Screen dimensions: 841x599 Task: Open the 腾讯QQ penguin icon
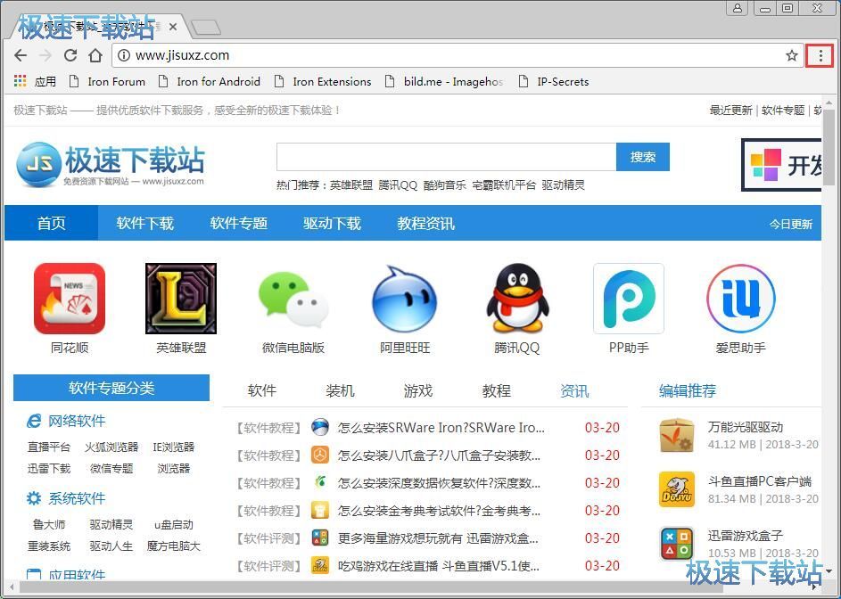coord(516,299)
